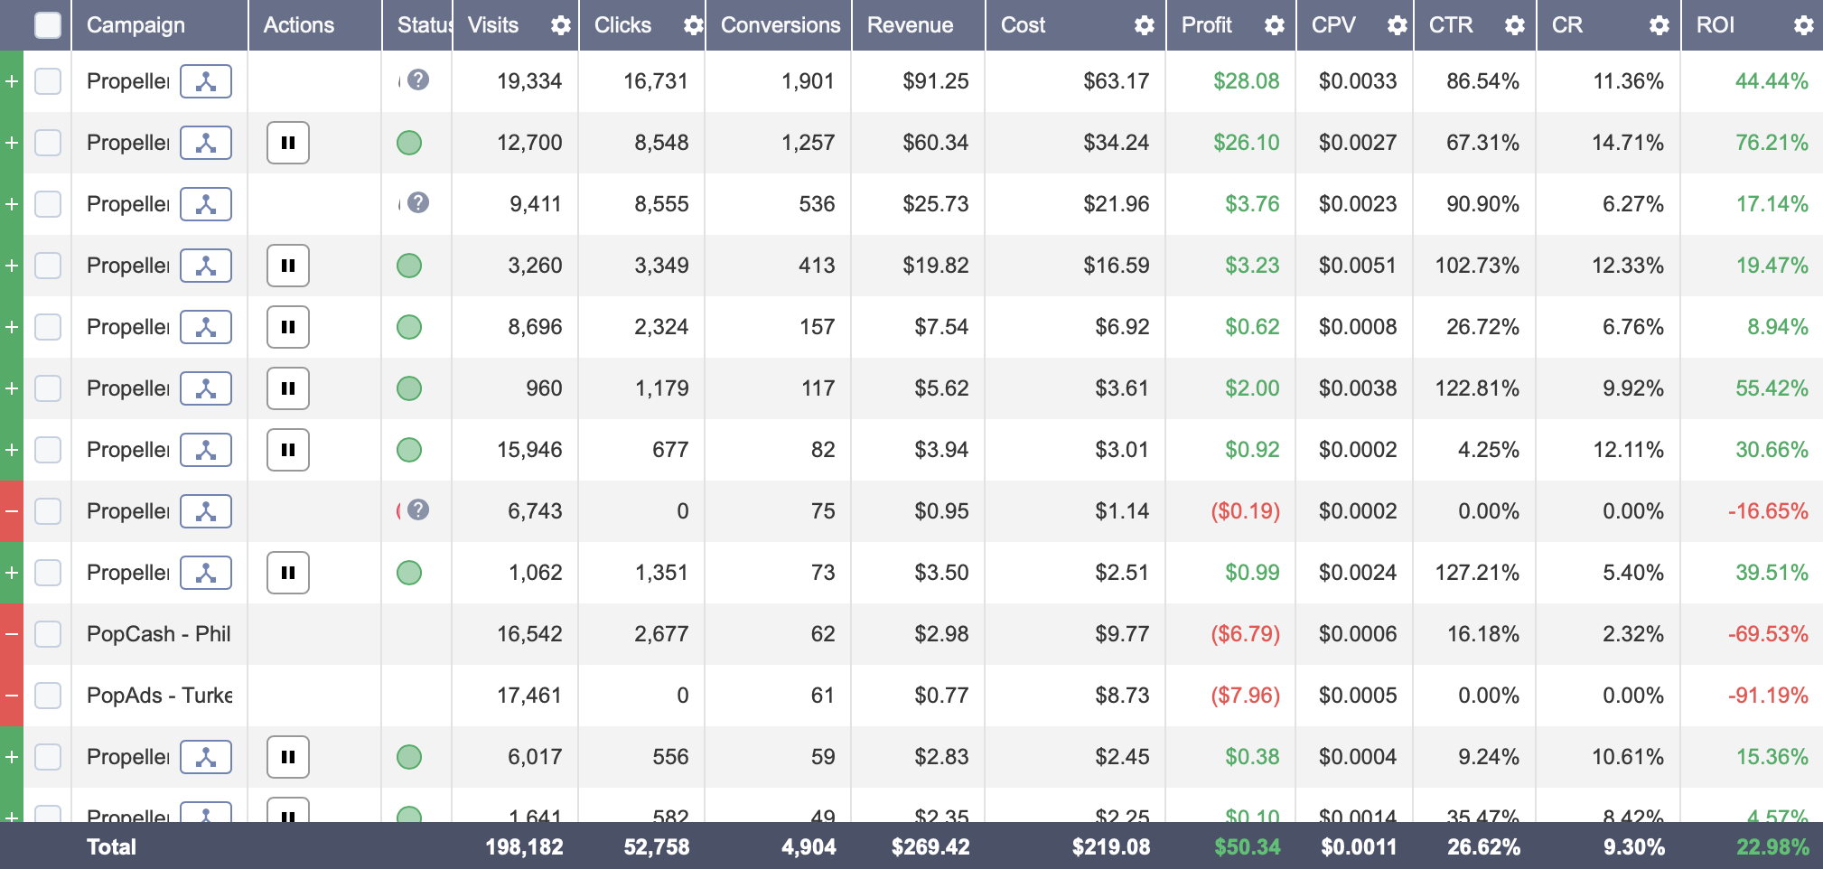Open CR column settings gear

1659,25
